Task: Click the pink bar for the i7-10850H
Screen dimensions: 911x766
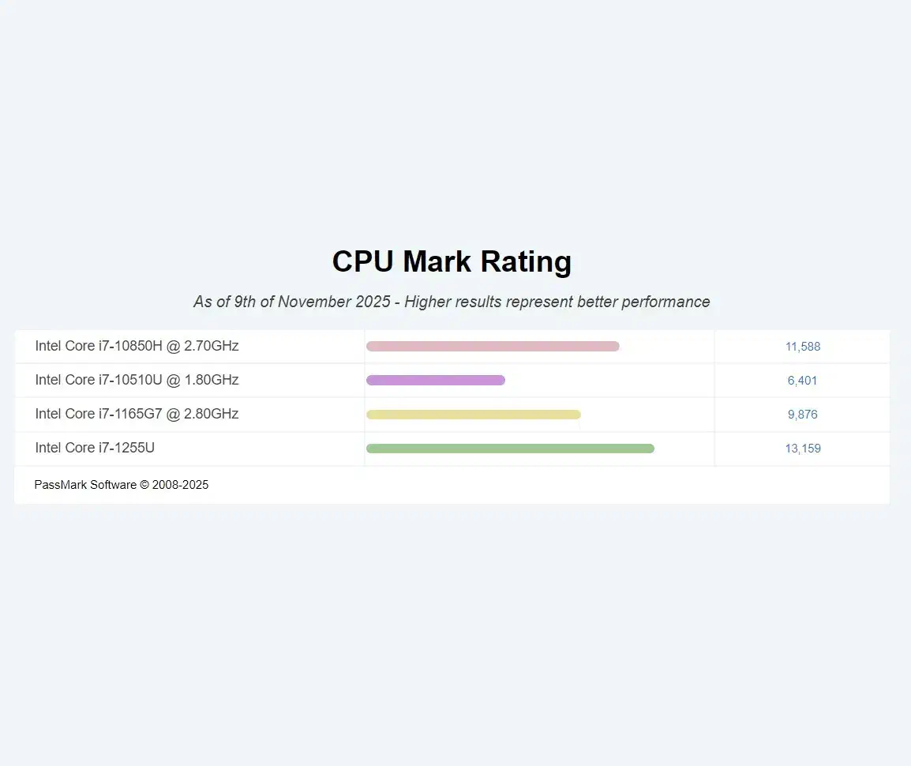Action: (493, 346)
